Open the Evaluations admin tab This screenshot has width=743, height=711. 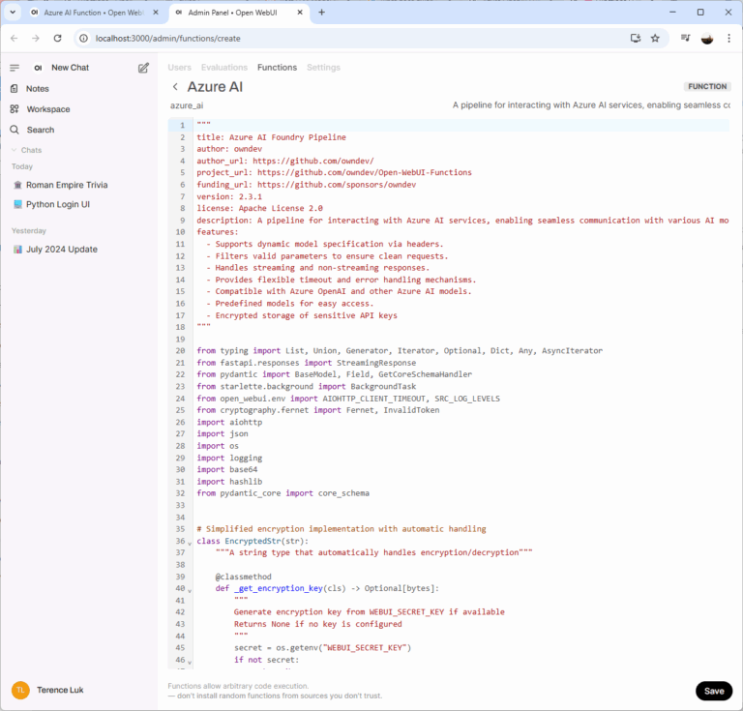[x=224, y=68]
